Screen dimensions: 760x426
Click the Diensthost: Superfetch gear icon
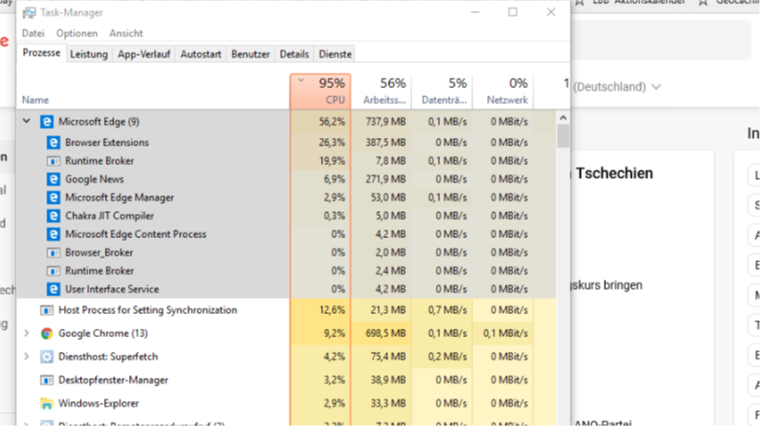(46, 357)
